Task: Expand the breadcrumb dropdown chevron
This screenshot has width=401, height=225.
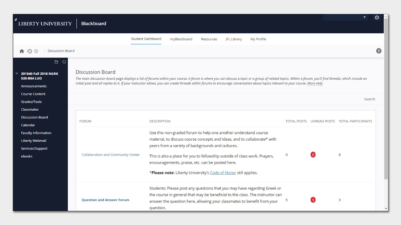Action: [36, 51]
